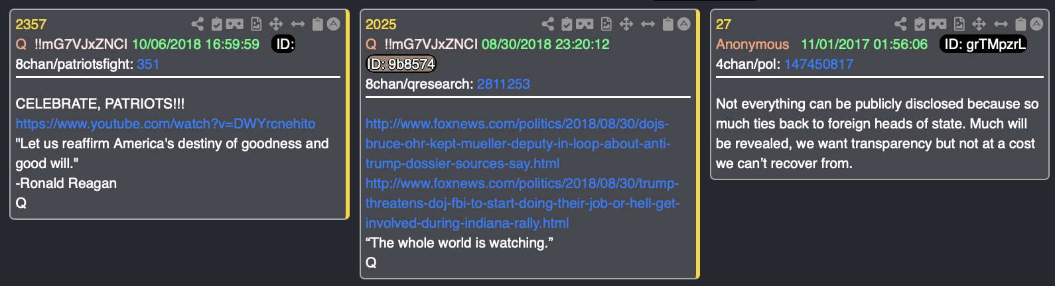Open 8chan qresearch post 2811253
Image resolution: width=1055 pixels, height=286 pixels.
[504, 84]
